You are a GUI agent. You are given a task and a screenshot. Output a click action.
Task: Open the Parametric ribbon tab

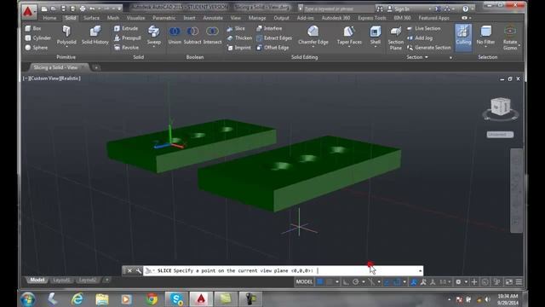coord(164,18)
